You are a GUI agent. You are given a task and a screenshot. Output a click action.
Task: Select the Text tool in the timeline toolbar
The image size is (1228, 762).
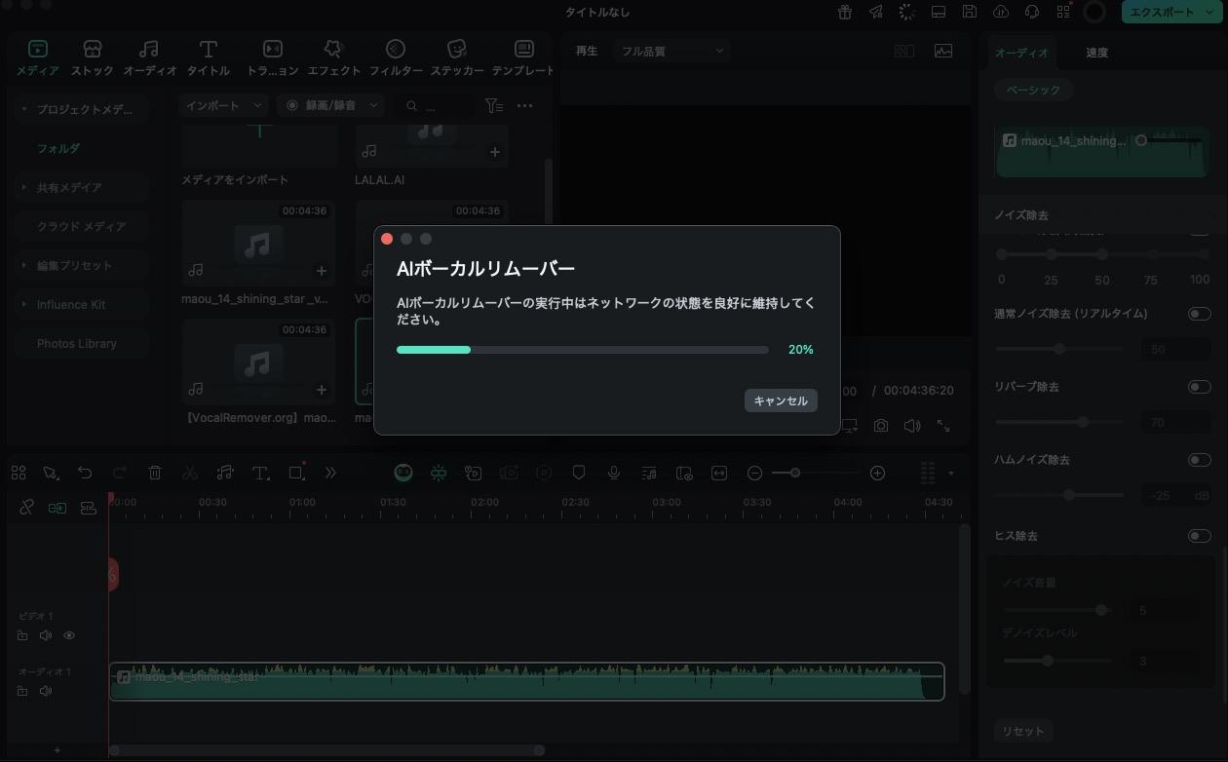pos(259,473)
